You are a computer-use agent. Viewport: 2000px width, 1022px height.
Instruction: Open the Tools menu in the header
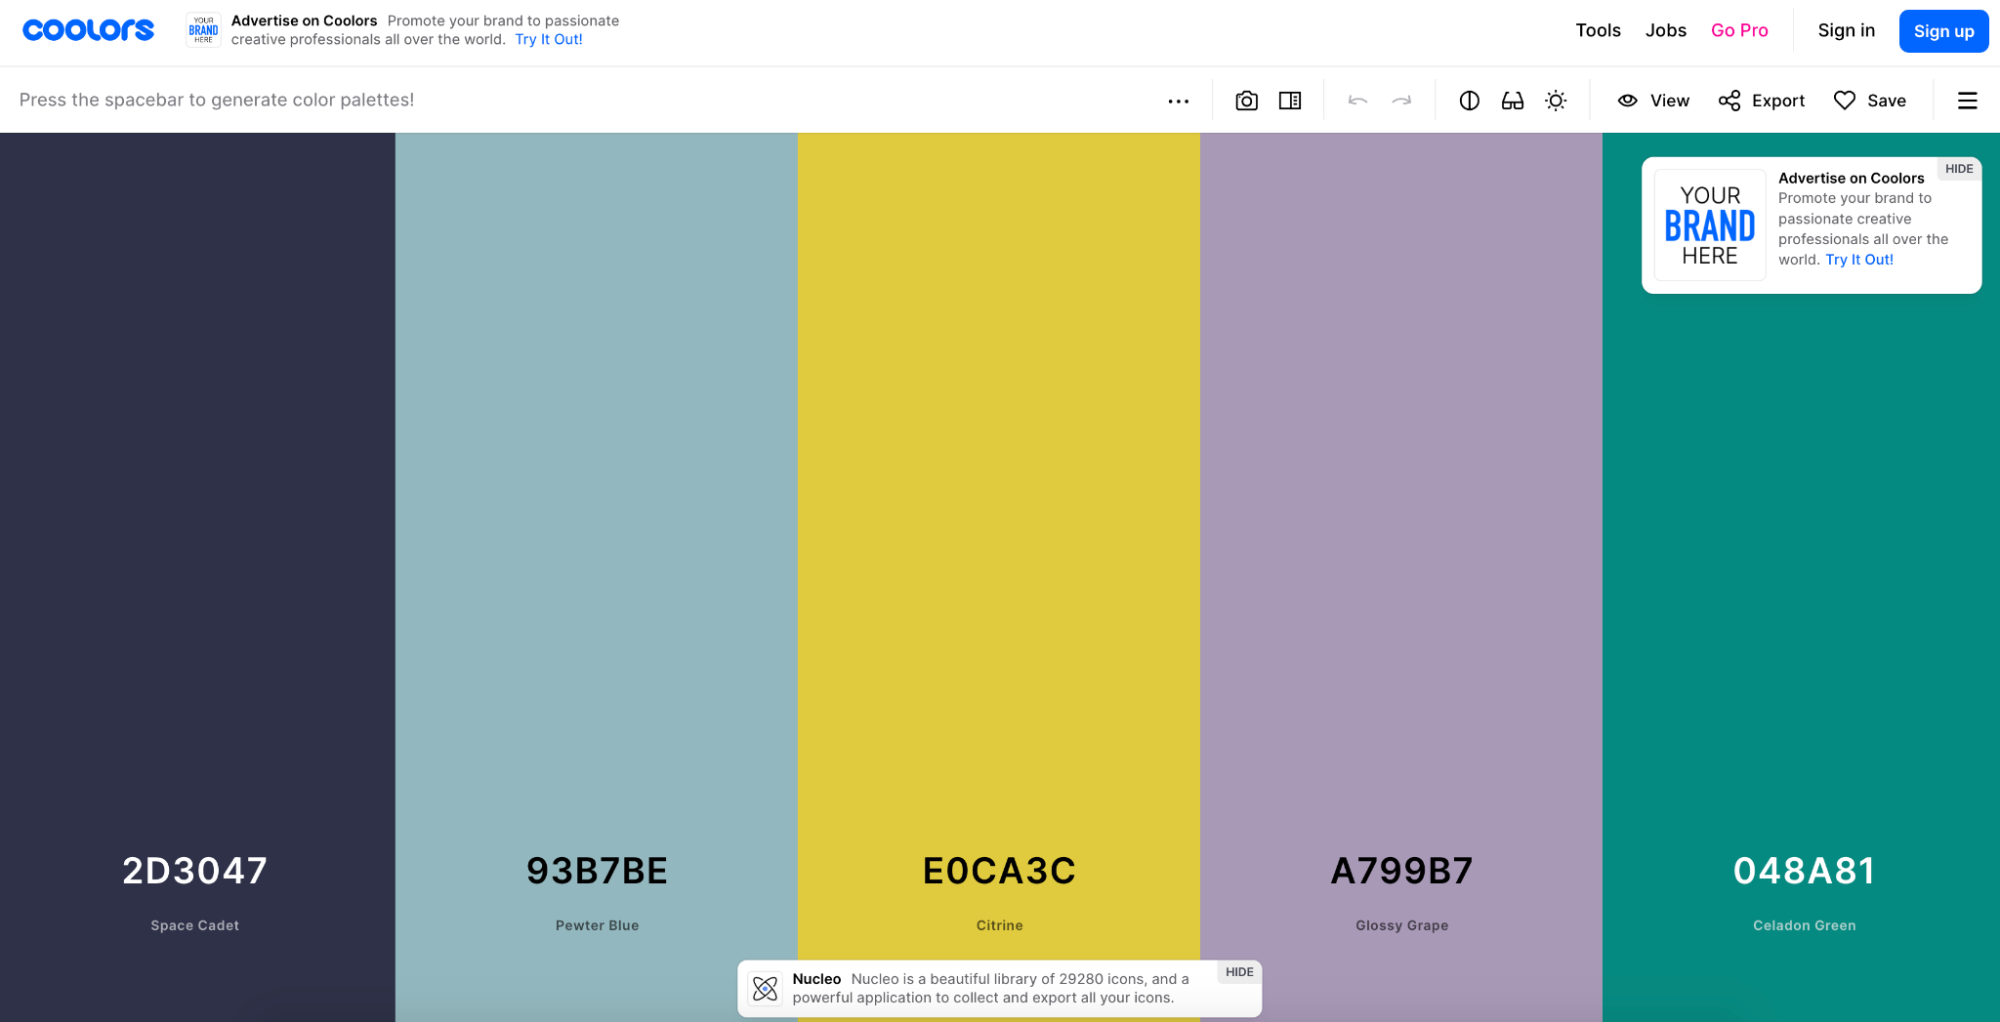coord(1598,30)
